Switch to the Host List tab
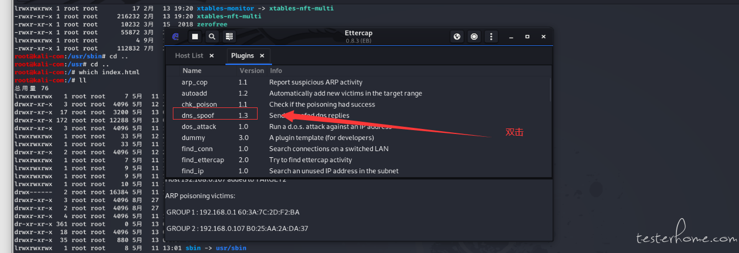The width and height of the screenshot is (739, 253). click(189, 56)
